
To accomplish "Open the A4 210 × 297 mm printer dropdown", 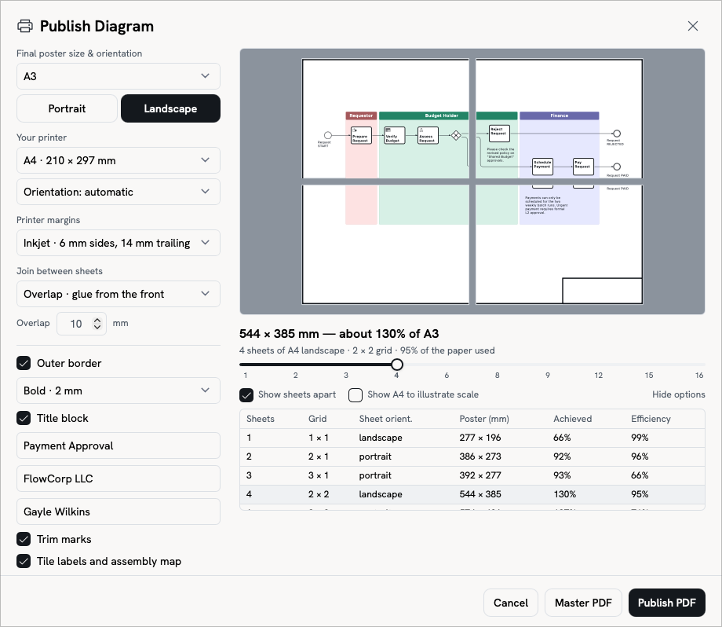I will 119,160.
